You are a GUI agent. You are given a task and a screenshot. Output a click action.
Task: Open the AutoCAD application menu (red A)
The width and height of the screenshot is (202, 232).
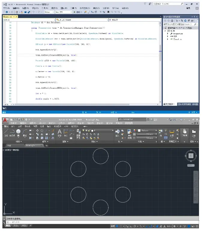coord(5,121)
